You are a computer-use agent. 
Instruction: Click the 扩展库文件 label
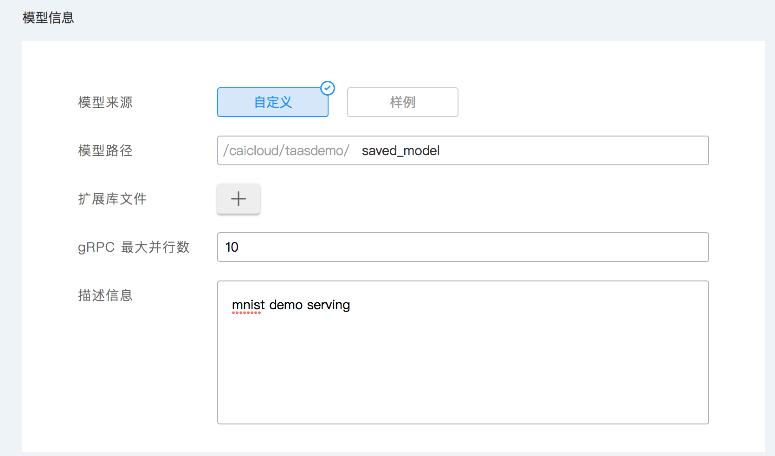point(112,199)
